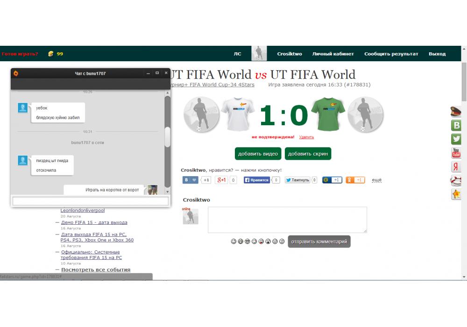
Task: Click the red Удалить link
Action: (x=306, y=137)
